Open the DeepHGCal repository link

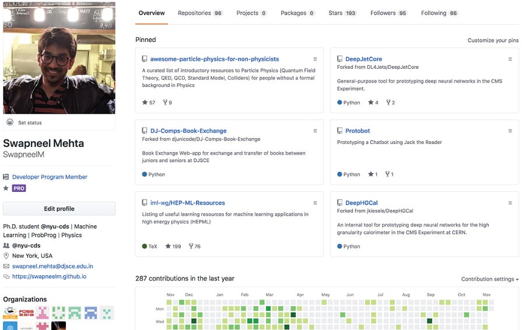(x=362, y=203)
